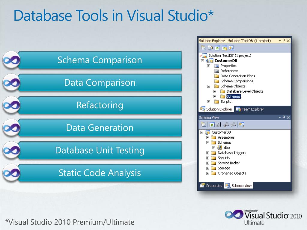
Task: Open window position dropdown on Solution Explorer title bar
Action: coord(280,41)
